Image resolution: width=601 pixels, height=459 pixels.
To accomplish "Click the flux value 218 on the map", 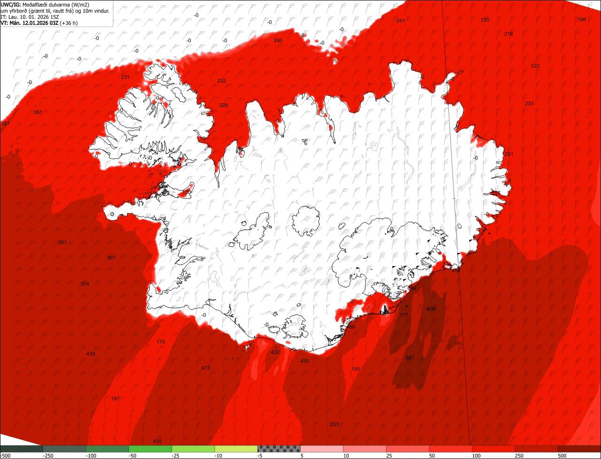I will tap(509, 34).
